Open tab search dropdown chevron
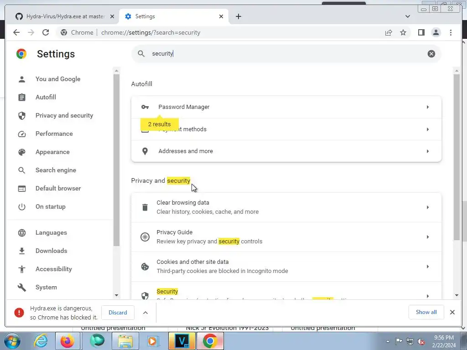The height and width of the screenshot is (350, 467). (407, 16)
